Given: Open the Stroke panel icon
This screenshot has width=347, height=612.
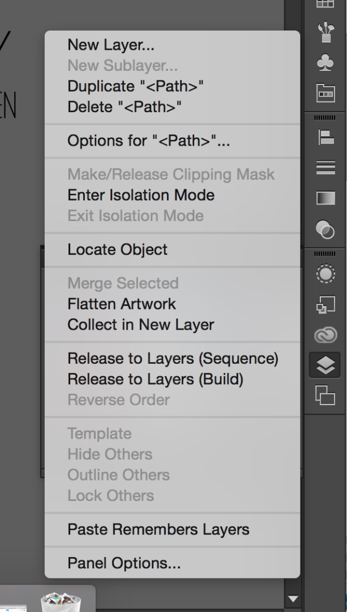Looking at the screenshot, I should (x=325, y=167).
